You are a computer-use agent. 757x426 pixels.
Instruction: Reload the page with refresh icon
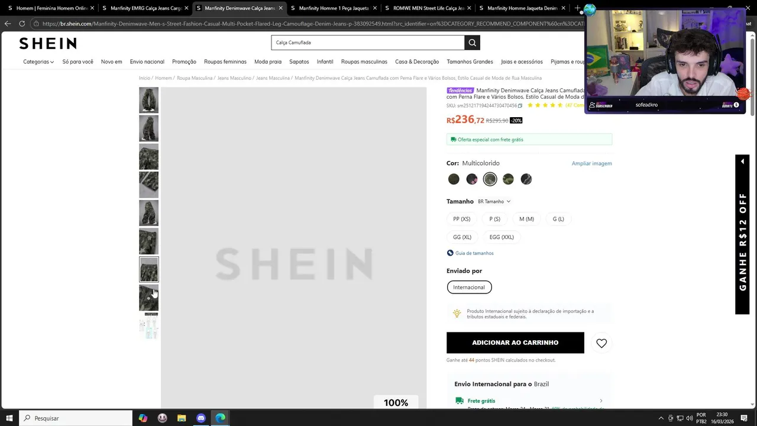(22, 24)
